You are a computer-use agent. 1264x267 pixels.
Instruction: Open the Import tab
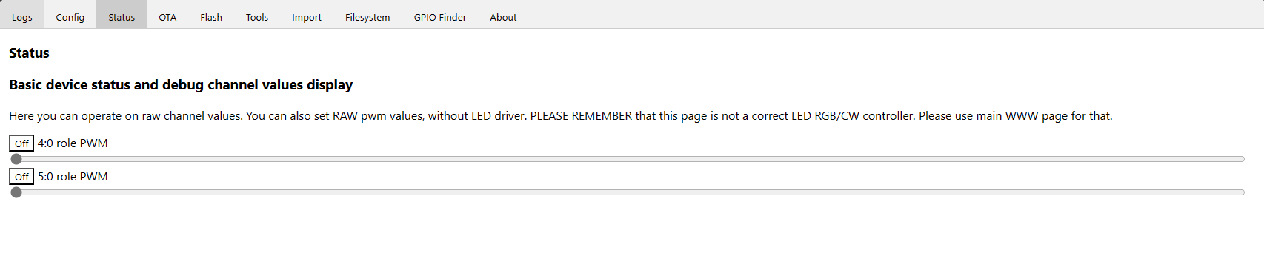(x=307, y=16)
